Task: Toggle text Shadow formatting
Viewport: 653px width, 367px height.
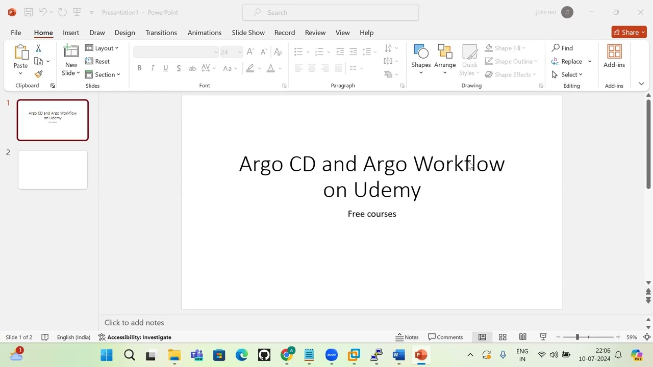Action: pos(179,68)
